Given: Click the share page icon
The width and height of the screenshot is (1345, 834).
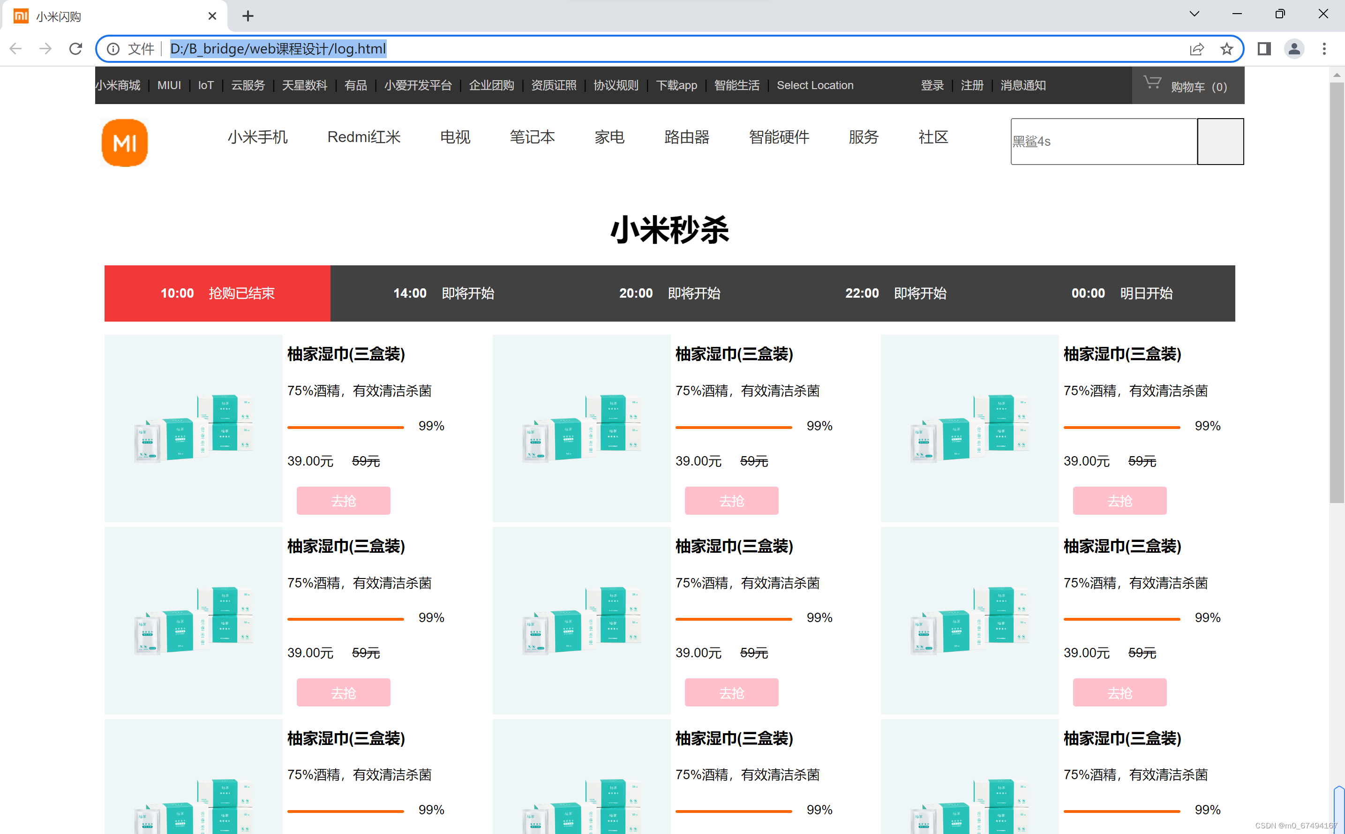Looking at the screenshot, I should click(1197, 49).
